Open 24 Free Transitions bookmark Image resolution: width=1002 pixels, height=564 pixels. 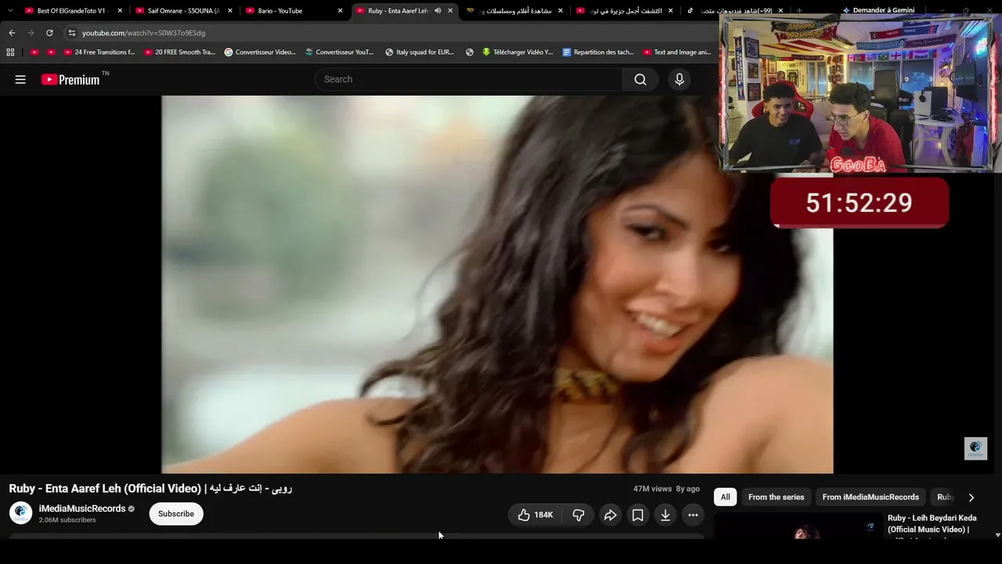tap(99, 52)
